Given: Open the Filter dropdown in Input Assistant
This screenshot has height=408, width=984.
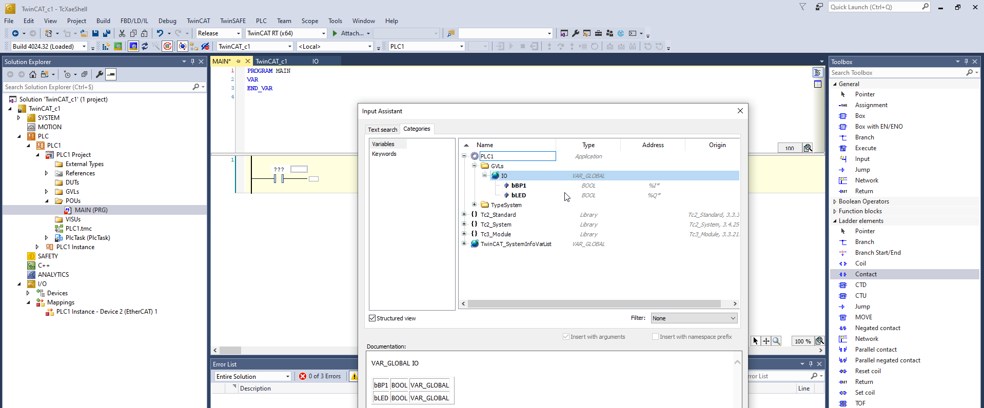Looking at the screenshot, I should click(694, 318).
